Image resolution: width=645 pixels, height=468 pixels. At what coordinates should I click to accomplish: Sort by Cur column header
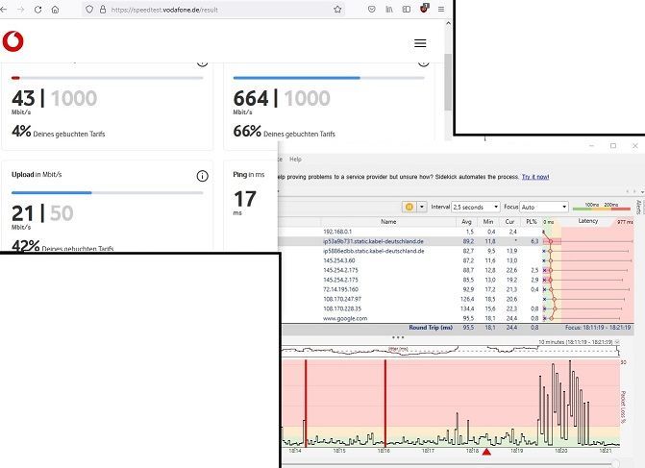pos(510,222)
